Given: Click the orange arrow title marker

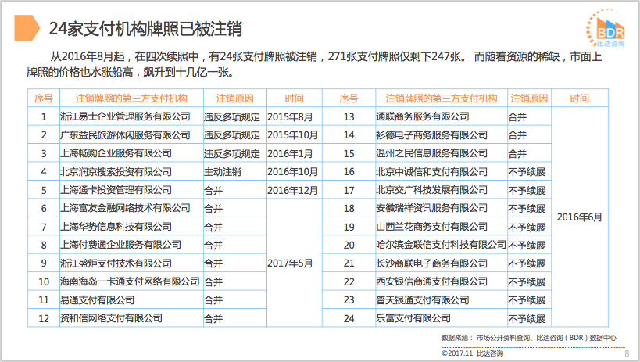Looking at the screenshot, I should tap(27, 28).
